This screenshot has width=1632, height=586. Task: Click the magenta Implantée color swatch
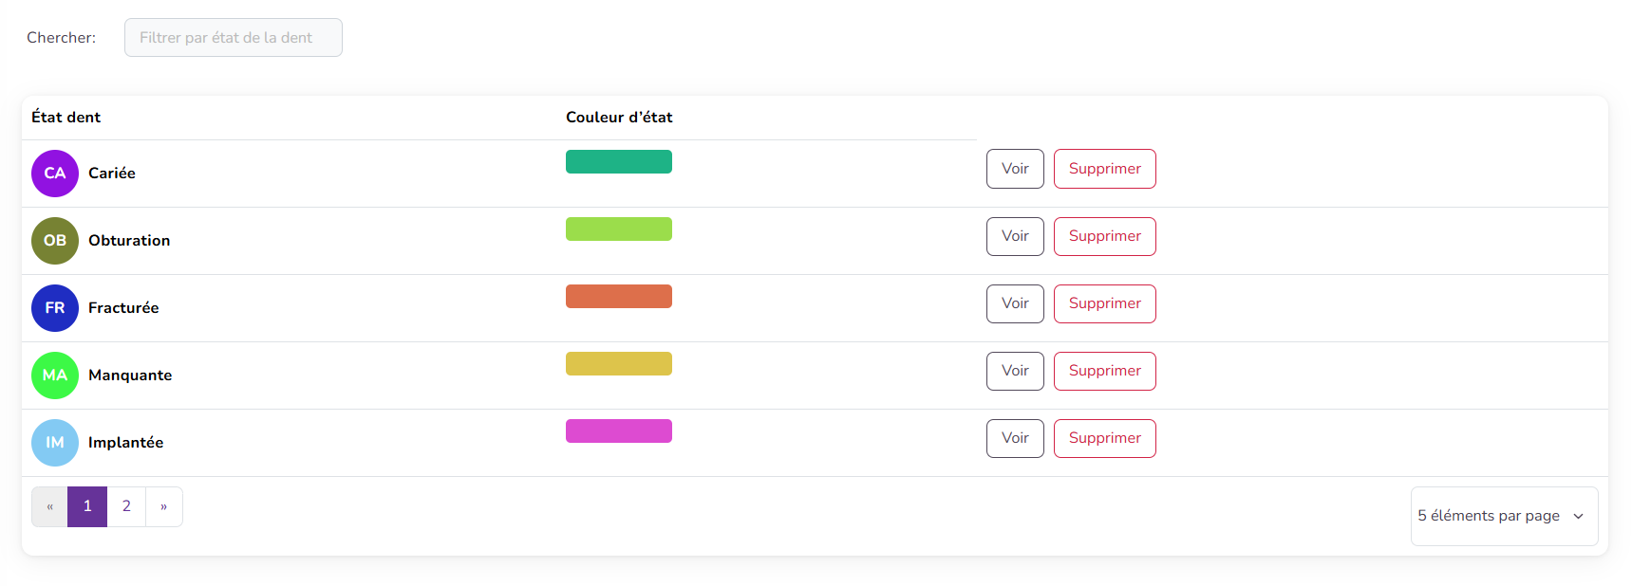(618, 431)
